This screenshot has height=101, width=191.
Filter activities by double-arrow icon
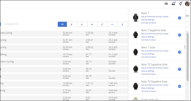coord(112,24)
